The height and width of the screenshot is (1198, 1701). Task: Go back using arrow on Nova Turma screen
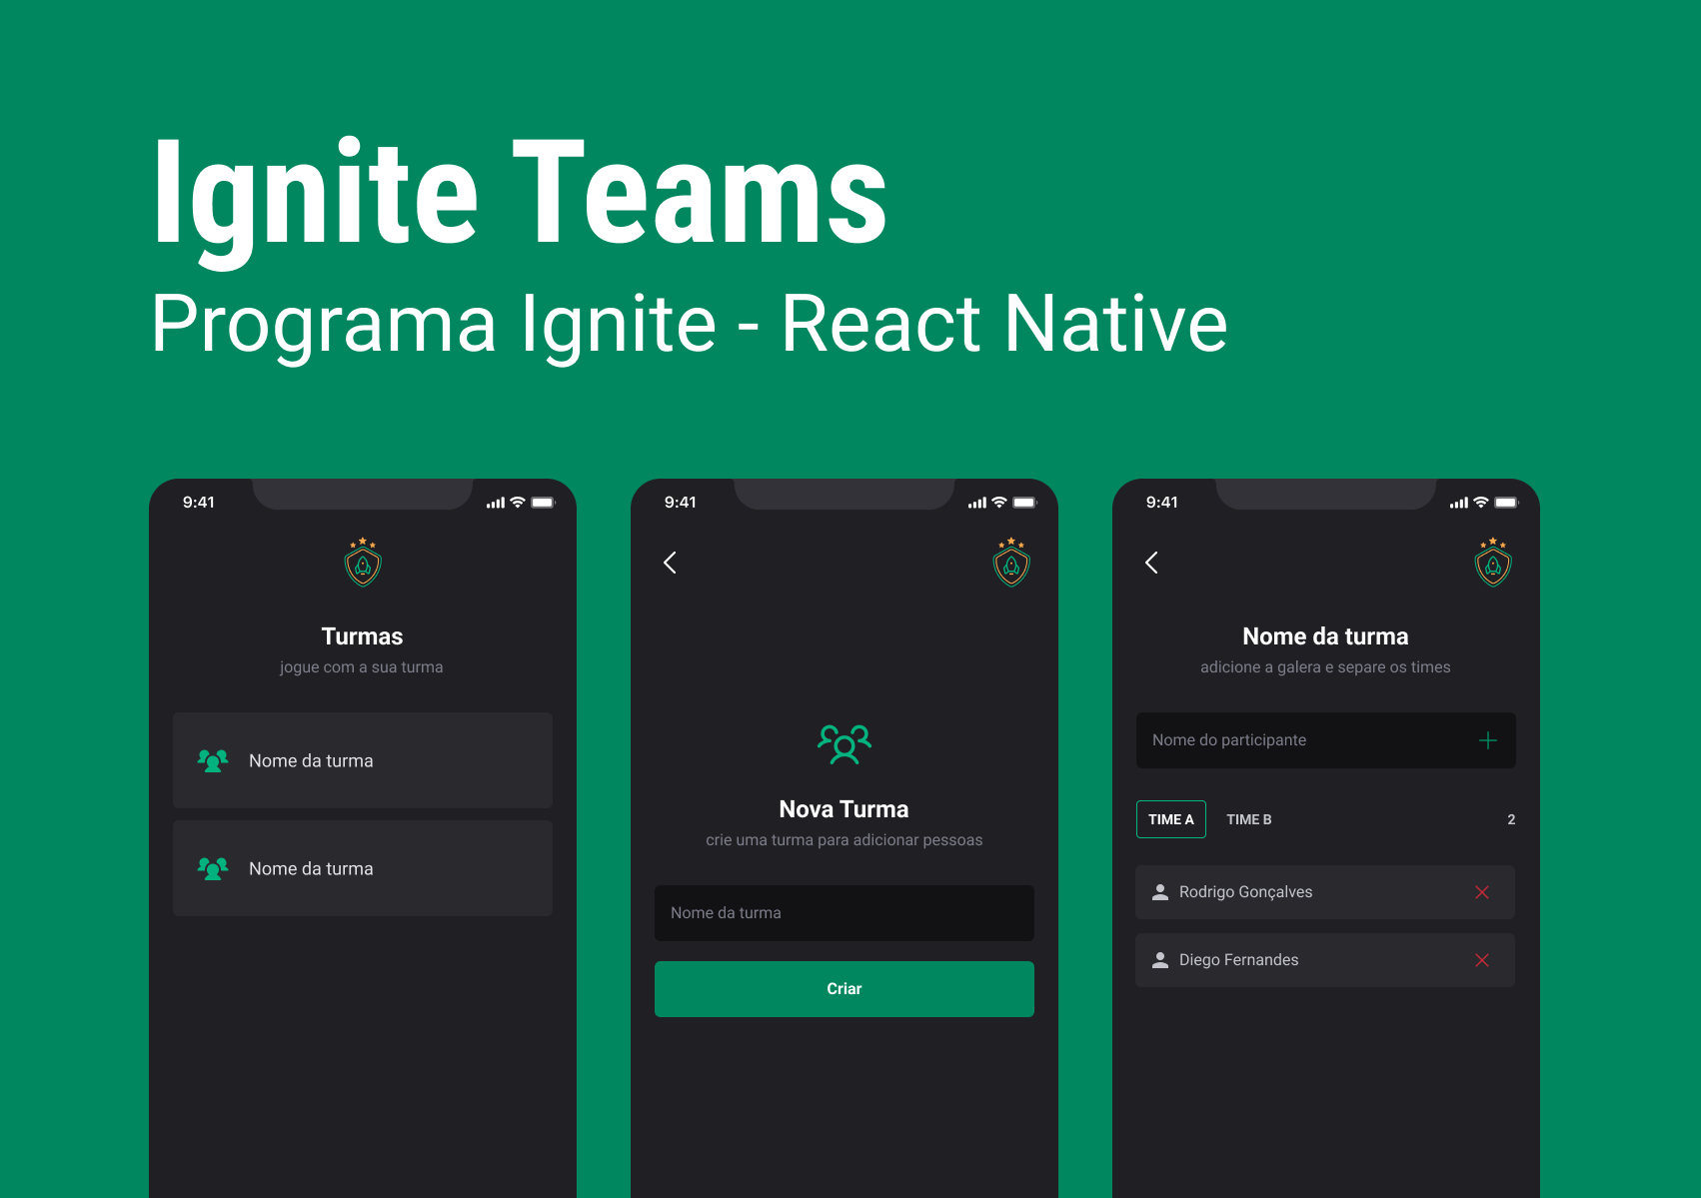(x=670, y=563)
